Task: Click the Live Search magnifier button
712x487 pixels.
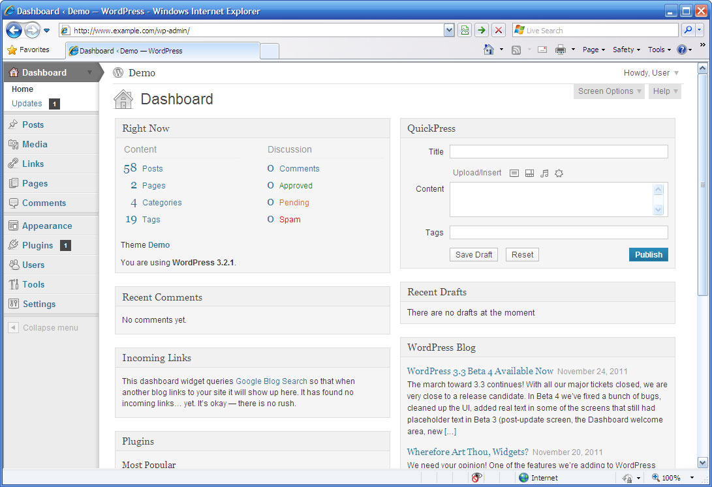Action: [687, 31]
